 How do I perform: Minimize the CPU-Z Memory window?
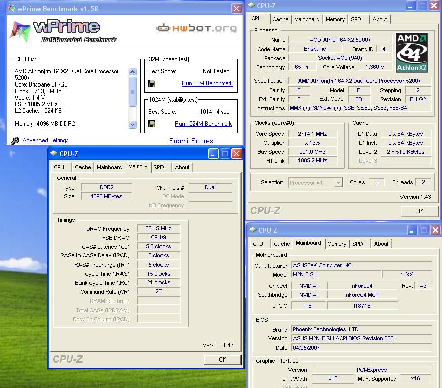213,153
